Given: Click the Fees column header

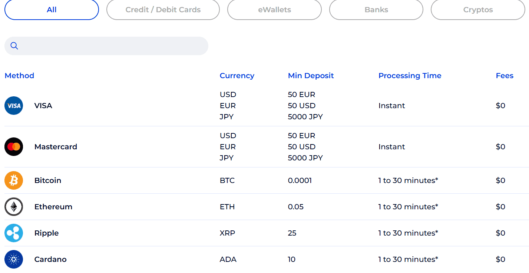Looking at the screenshot, I should tap(505, 76).
